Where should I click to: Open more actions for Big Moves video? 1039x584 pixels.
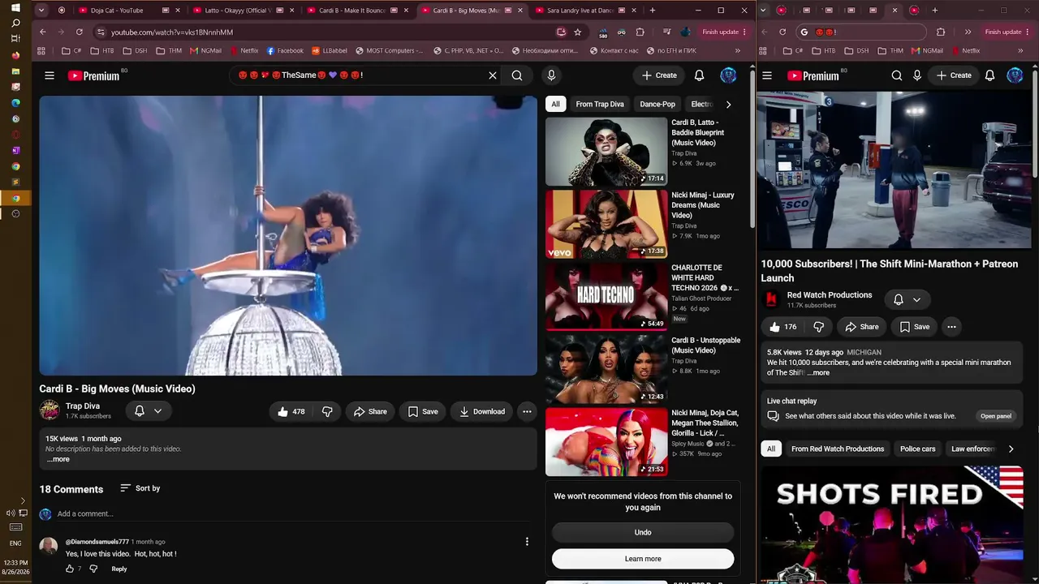coord(527,411)
